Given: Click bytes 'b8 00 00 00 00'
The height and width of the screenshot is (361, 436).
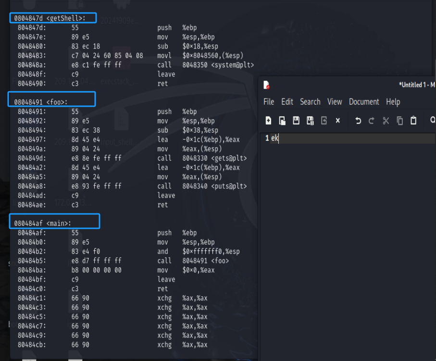Looking at the screenshot, I should click(96, 270).
